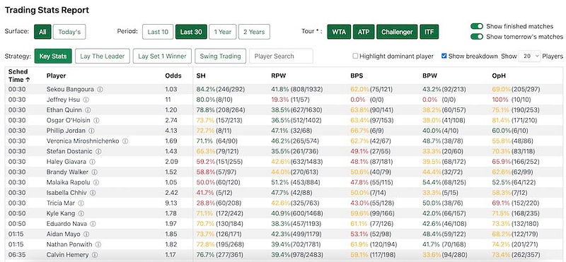Click the OpH column header
The height and width of the screenshot is (262, 566).
click(x=498, y=76)
